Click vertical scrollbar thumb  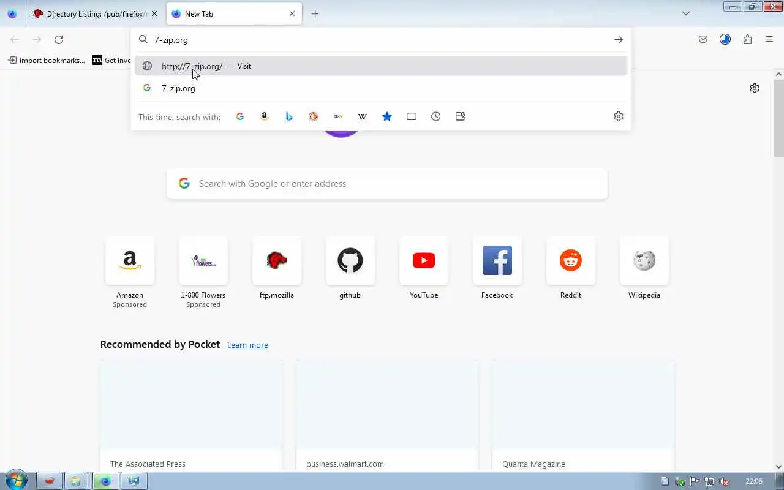click(x=779, y=118)
